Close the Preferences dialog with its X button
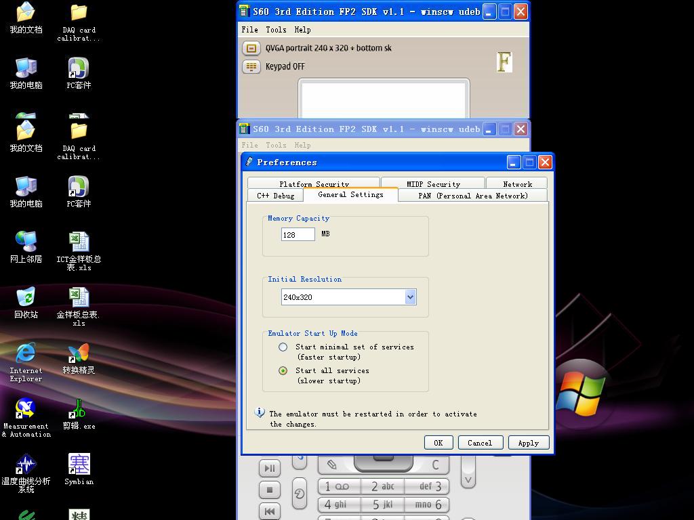The height and width of the screenshot is (520, 694). pyautogui.click(x=545, y=162)
